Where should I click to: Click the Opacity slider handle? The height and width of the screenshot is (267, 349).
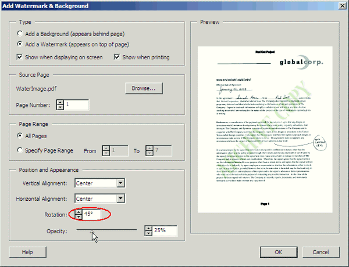pyautogui.click(x=92, y=230)
